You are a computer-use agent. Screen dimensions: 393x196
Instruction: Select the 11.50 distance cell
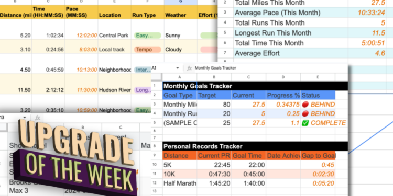[x=16, y=84]
